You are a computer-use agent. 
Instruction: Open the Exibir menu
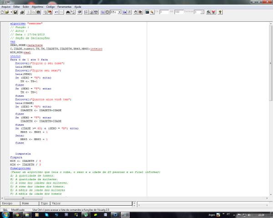[26, 7]
